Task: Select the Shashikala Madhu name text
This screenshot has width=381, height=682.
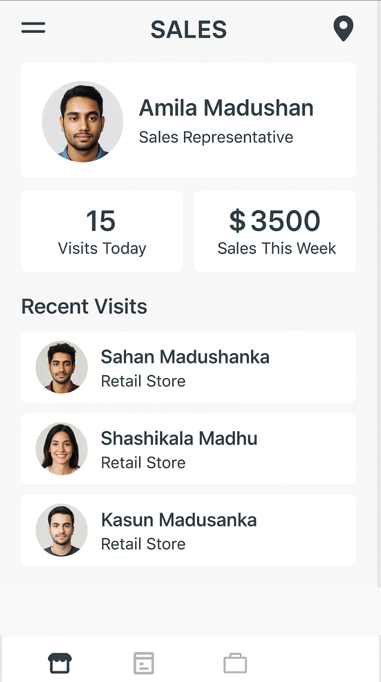Action: coord(179,438)
